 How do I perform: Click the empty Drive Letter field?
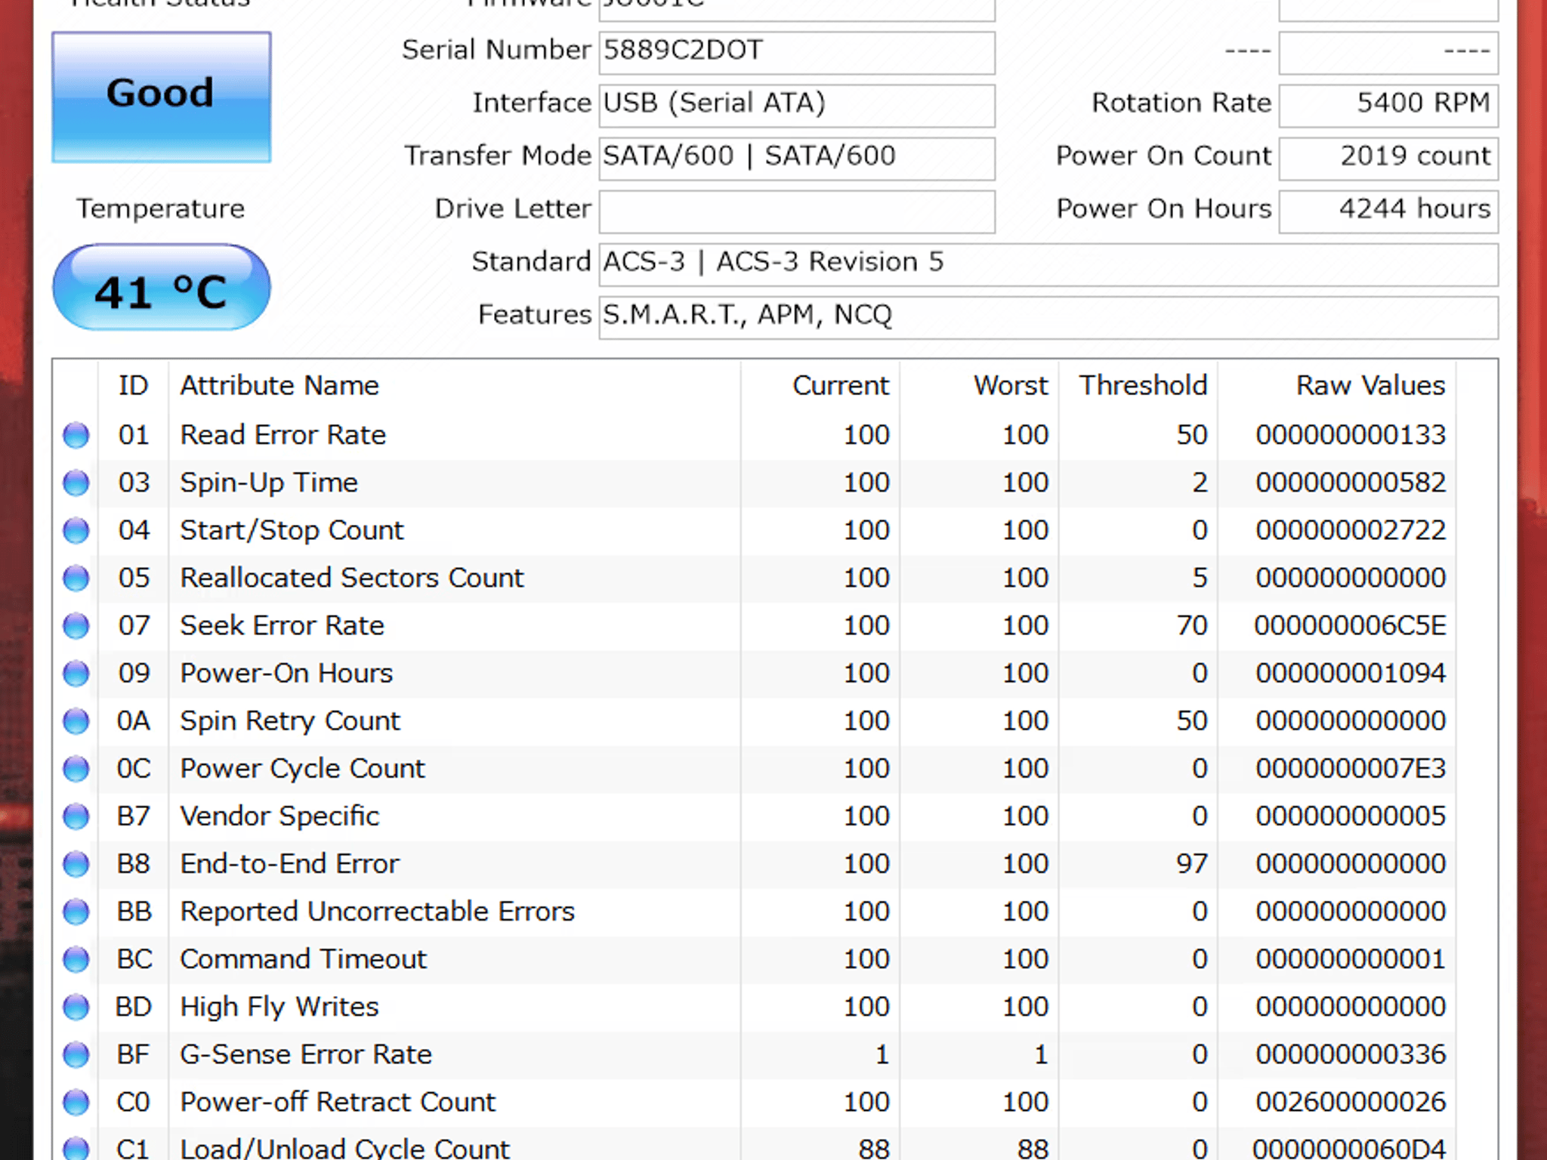pyautogui.click(x=796, y=211)
